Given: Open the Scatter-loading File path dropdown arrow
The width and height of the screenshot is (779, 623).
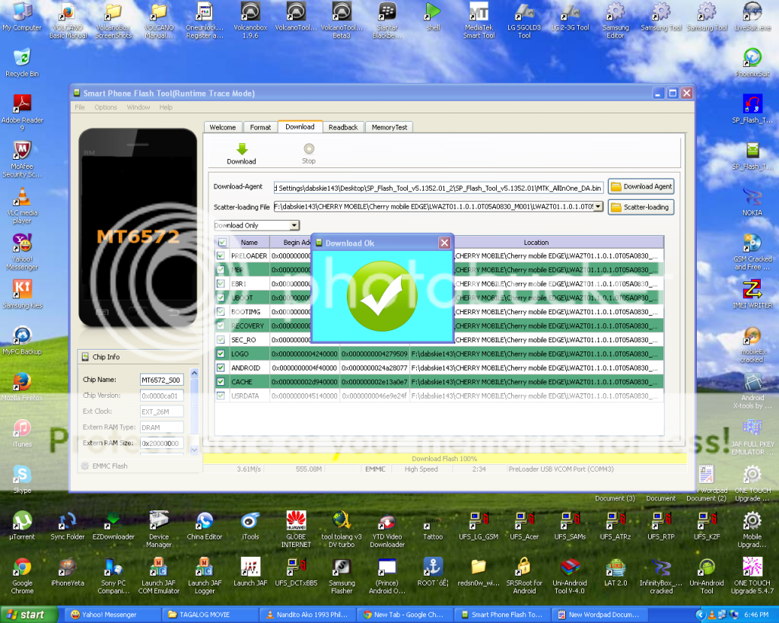Looking at the screenshot, I should 598,207.
